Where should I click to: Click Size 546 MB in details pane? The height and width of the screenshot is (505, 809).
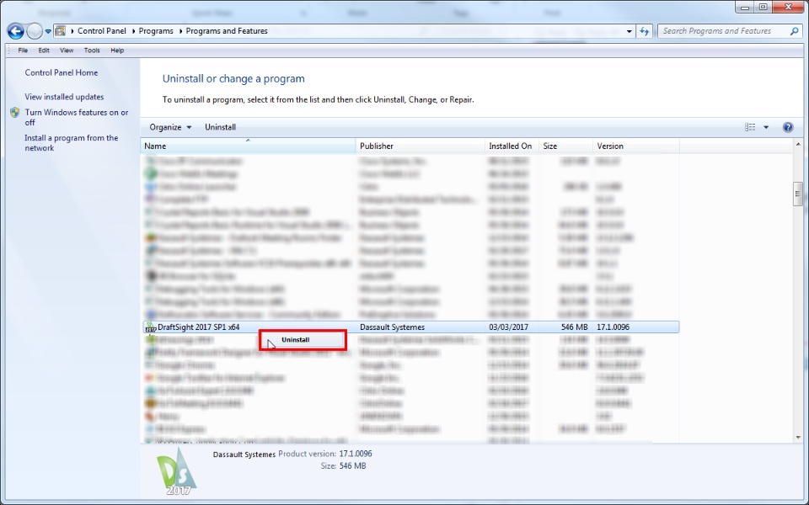[343, 465]
